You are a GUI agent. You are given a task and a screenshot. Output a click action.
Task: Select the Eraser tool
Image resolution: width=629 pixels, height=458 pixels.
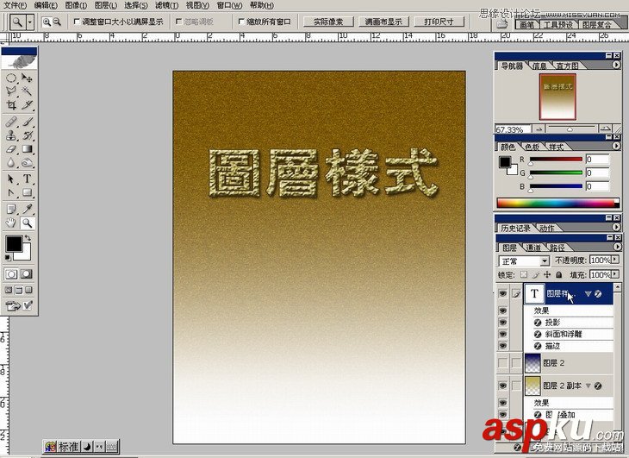[11, 149]
